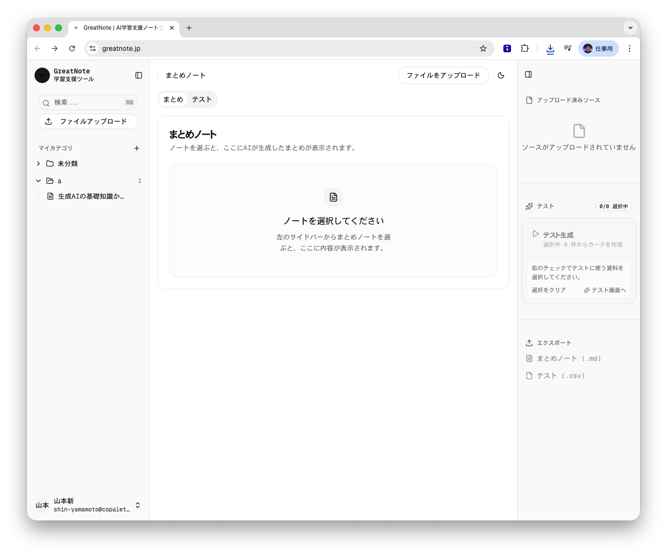Export the summary note as Markdown
667x556 pixels.
coord(569,358)
